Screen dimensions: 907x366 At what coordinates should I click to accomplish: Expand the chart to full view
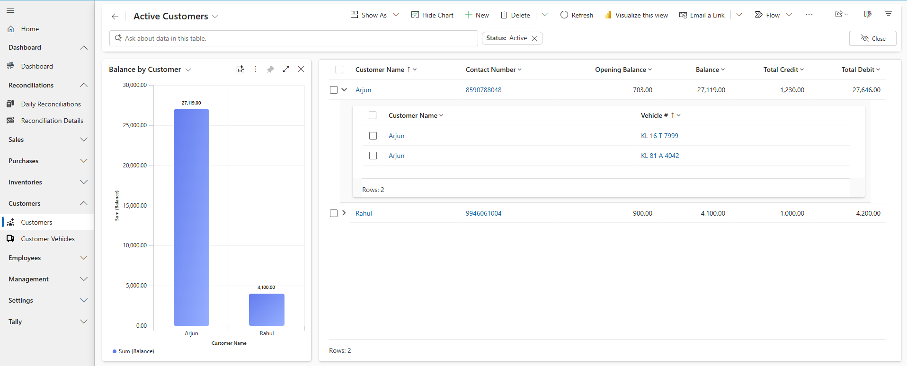point(286,69)
